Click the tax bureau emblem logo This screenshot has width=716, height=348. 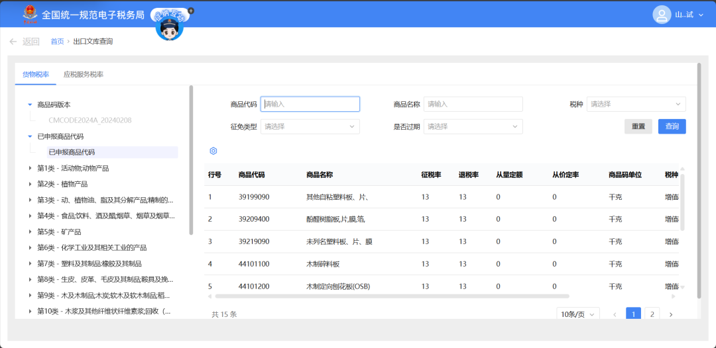[x=30, y=15]
